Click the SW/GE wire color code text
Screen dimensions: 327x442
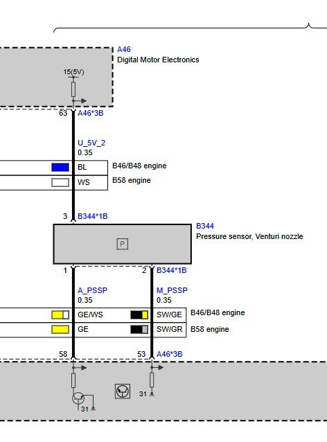click(169, 315)
